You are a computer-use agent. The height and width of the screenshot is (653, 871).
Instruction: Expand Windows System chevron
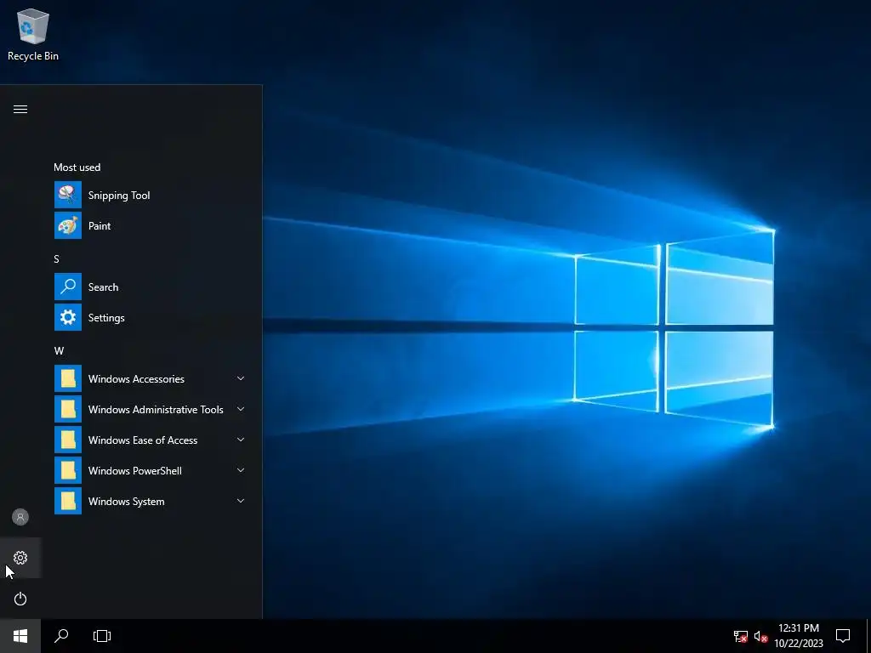click(x=241, y=501)
